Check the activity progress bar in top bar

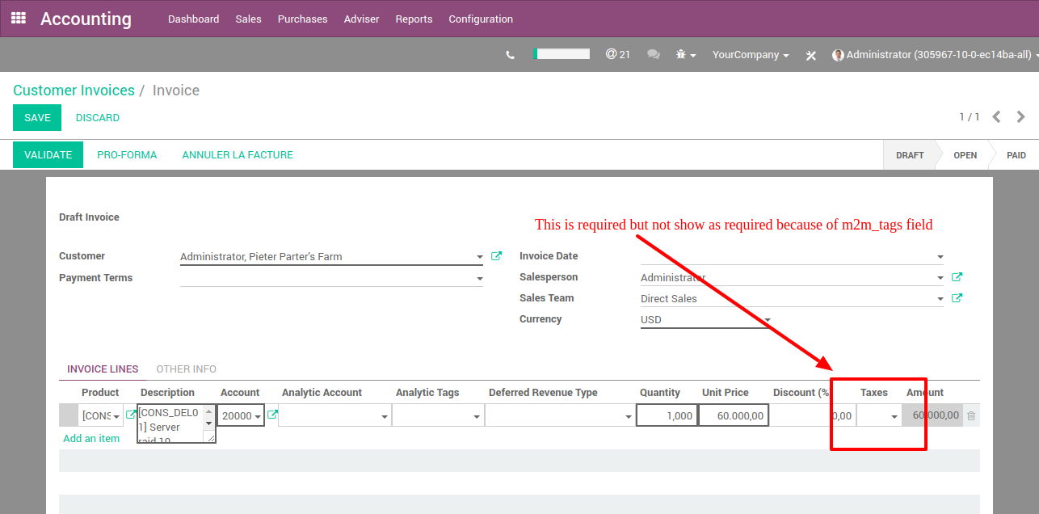(563, 53)
